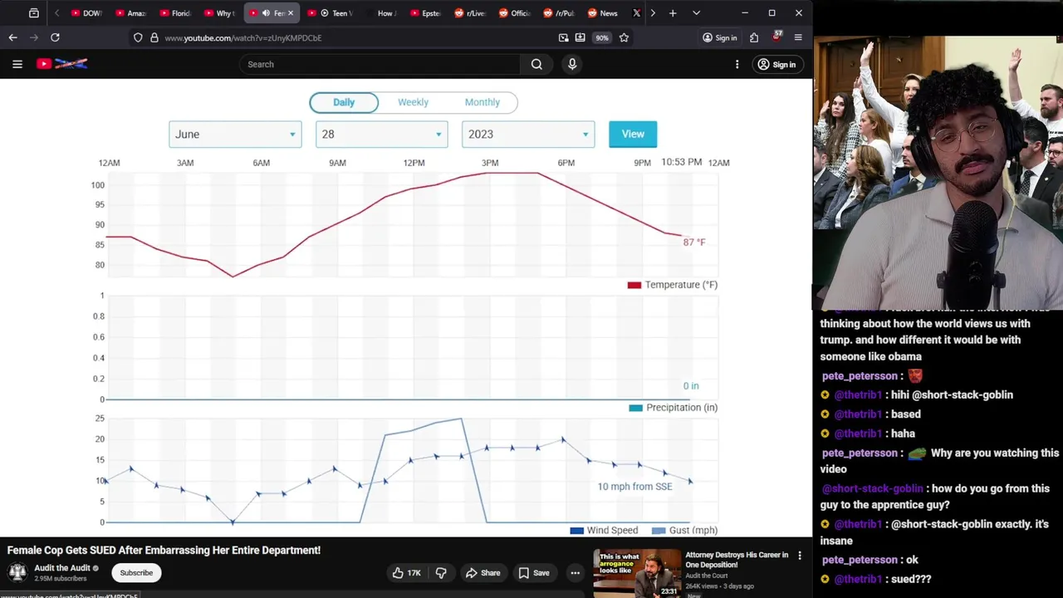Mute audio on the playing tab

pos(266,13)
